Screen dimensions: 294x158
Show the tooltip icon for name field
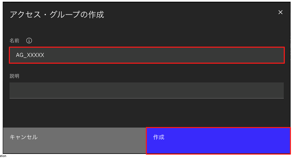[x=29, y=41]
